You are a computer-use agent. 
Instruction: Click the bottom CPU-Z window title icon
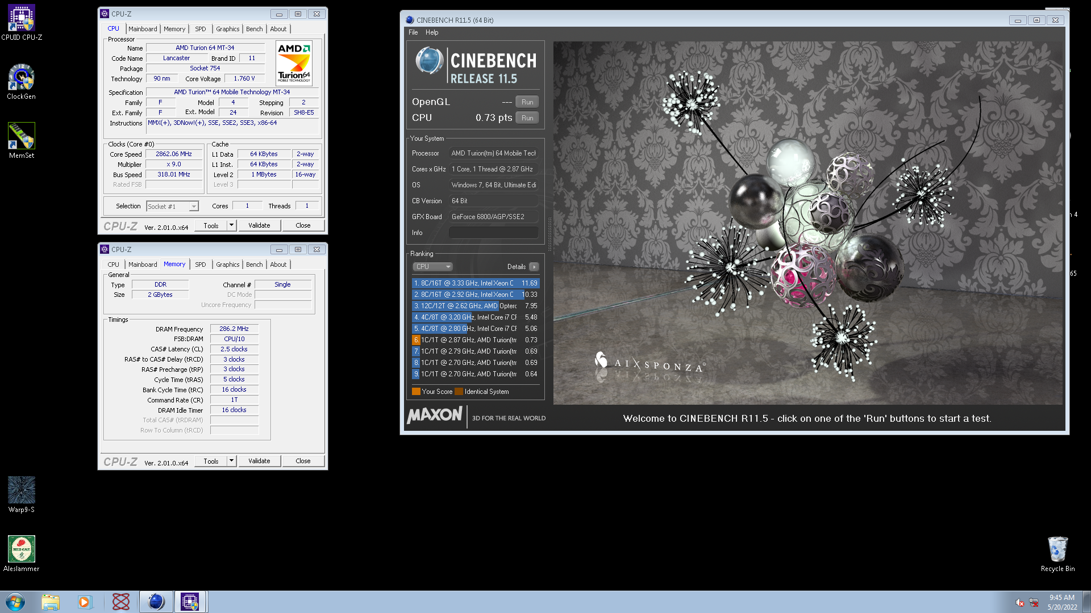[x=105, y=249]
